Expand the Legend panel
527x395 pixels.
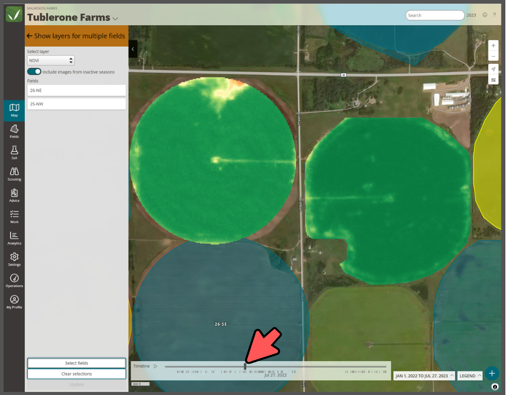pos(469,375)
